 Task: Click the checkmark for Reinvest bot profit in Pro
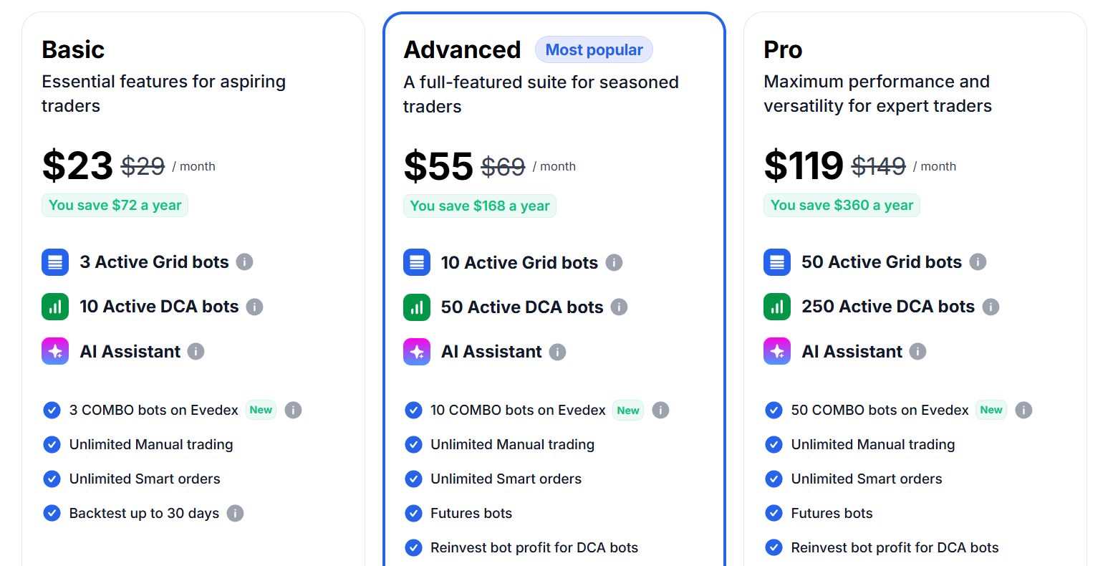[774, 547]
